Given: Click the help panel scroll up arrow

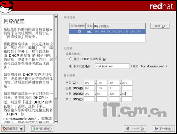Looking at the screenshot, I should [x=56, y=16].
